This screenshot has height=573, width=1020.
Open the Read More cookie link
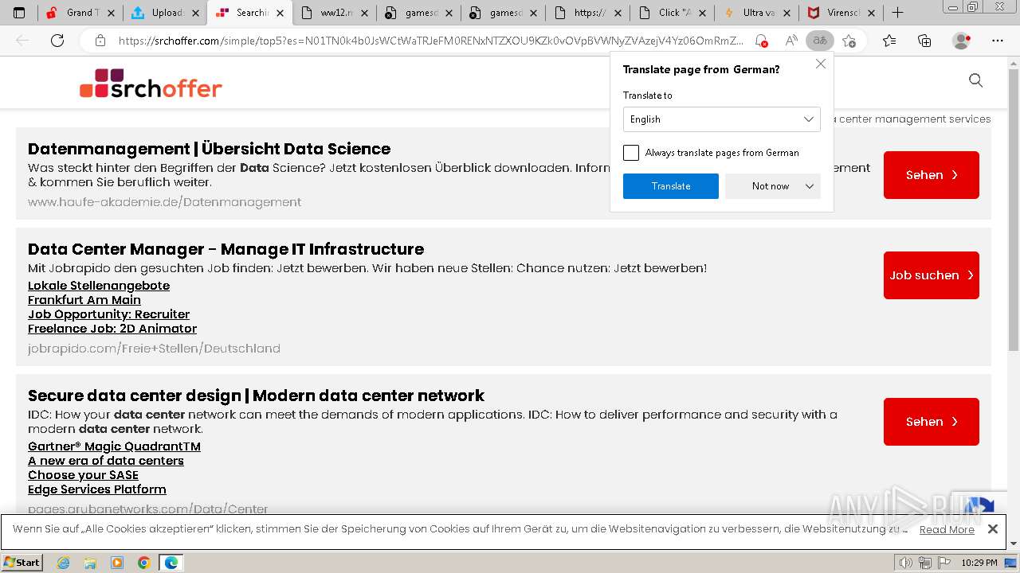click(x=947, y=530)
